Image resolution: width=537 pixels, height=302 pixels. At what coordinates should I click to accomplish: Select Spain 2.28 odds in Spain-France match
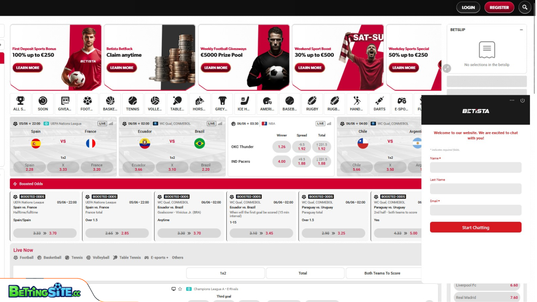[x=30, y=167]
